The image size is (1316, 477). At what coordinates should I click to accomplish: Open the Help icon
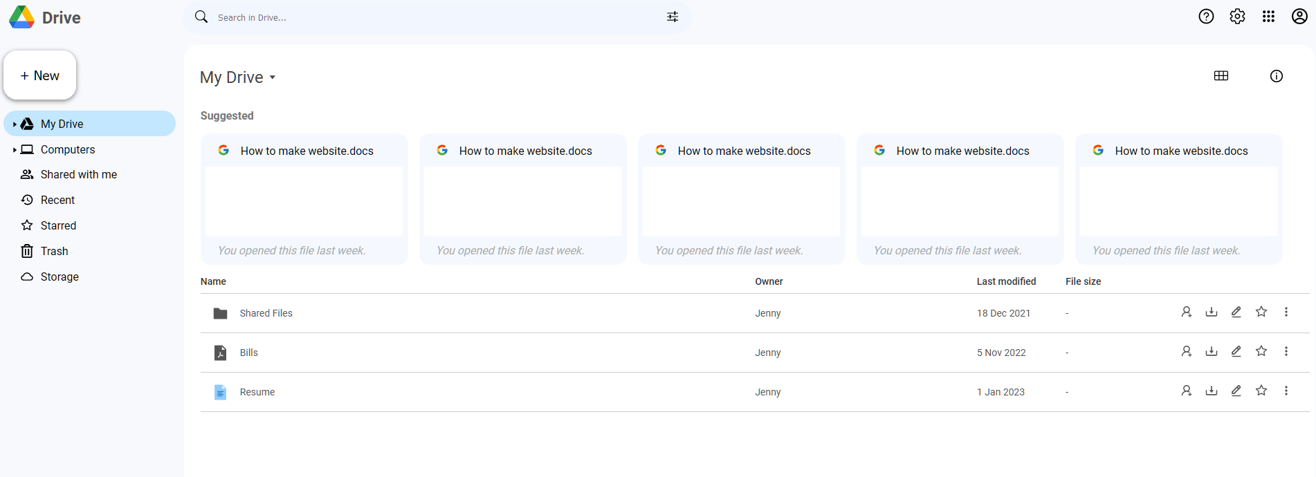(1206, 17)
